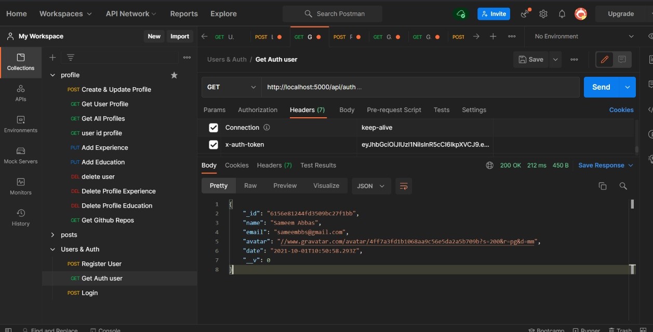Open the request Settings tab

474,110
